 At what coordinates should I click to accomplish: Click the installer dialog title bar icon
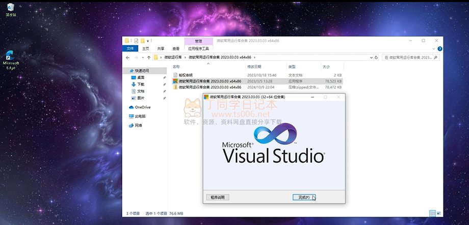point(206,97)
